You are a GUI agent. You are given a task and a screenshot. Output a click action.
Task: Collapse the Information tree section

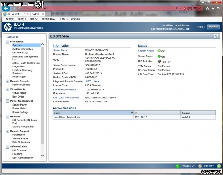[x=7, y=42]
